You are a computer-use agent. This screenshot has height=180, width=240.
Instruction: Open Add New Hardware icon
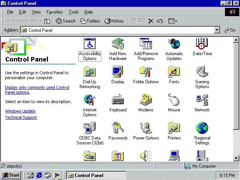coord(118,43)
